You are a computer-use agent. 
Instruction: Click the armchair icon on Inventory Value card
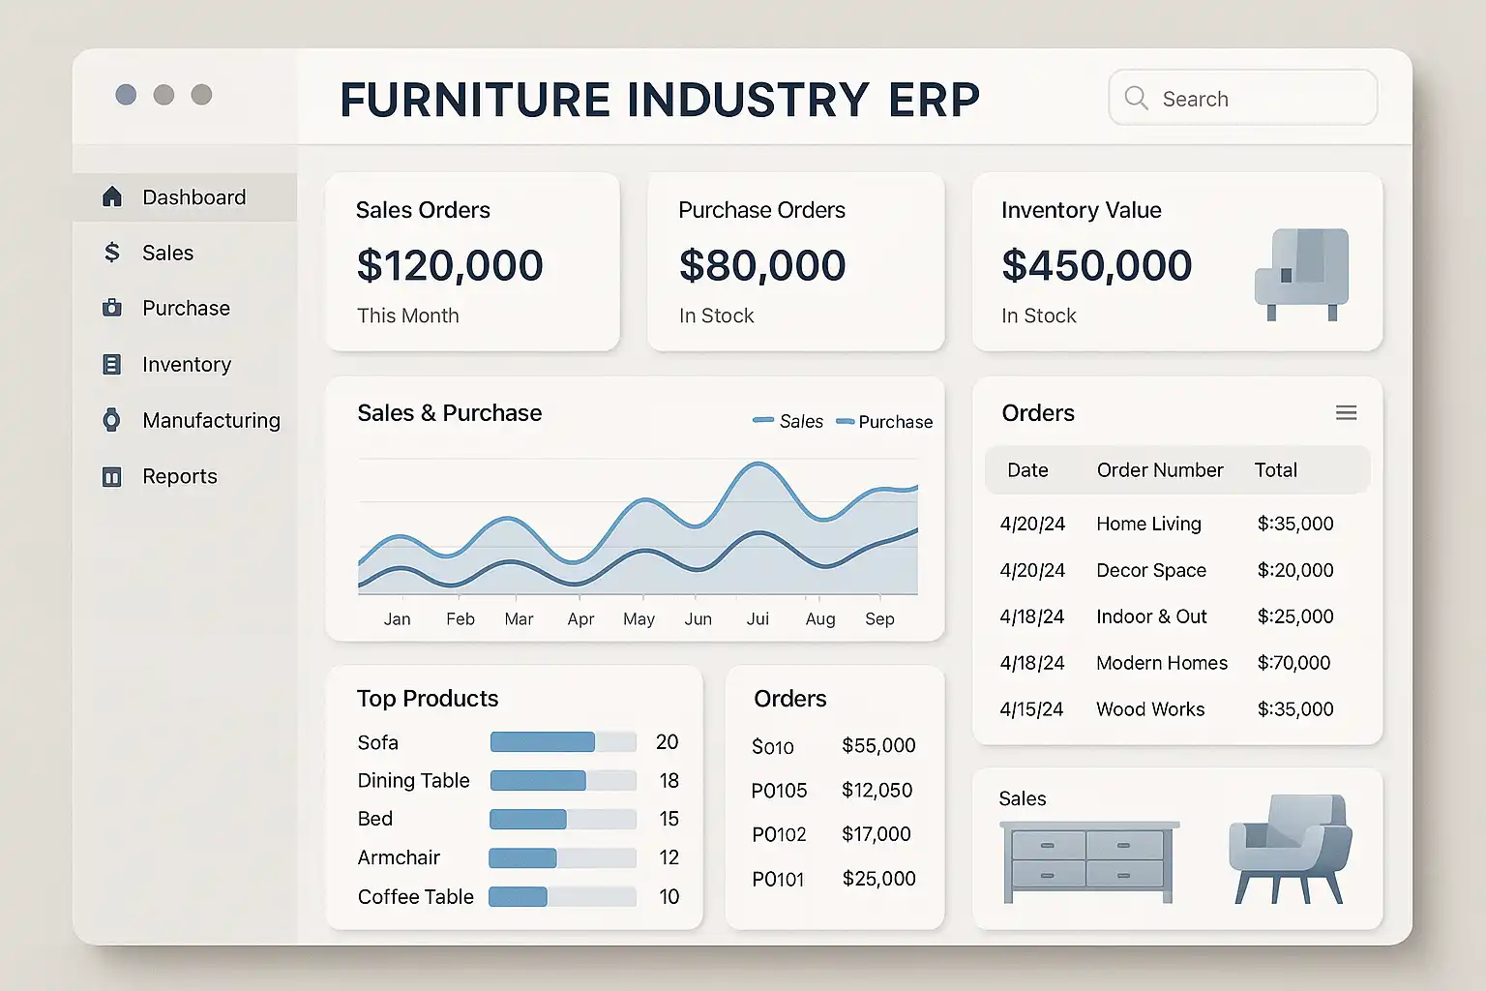[x=1301, y=274]
